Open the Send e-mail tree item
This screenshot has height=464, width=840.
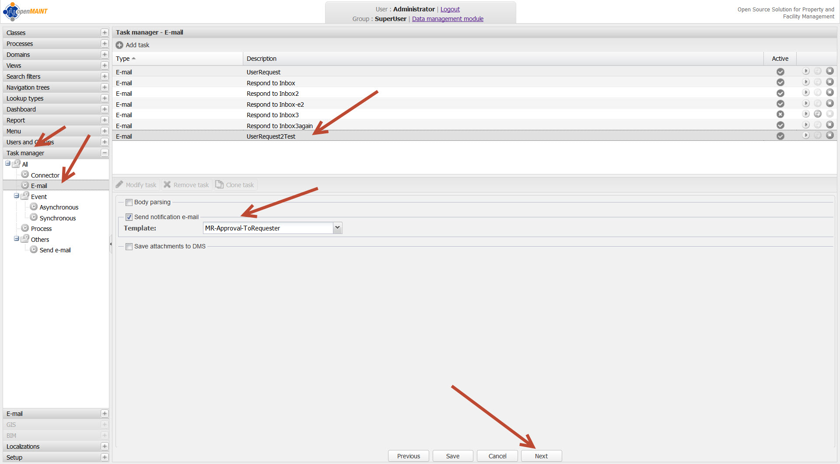(x=55, y=250)
